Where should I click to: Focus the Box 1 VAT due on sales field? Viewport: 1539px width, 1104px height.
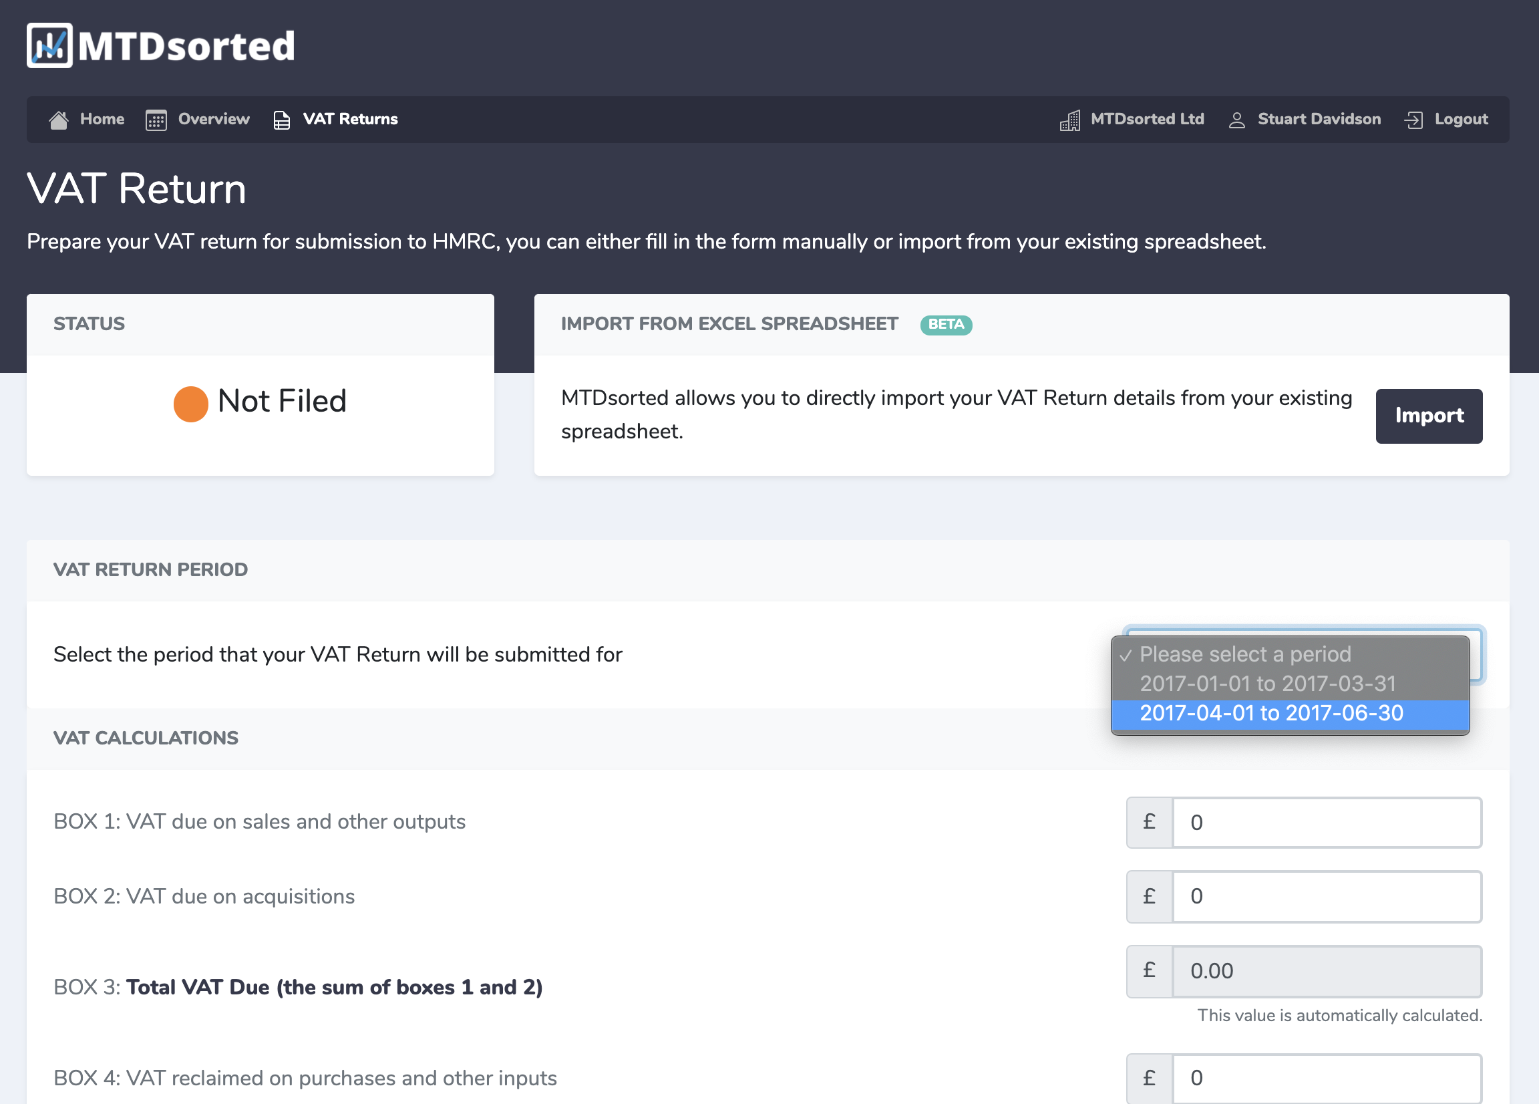click(1326, 822)
